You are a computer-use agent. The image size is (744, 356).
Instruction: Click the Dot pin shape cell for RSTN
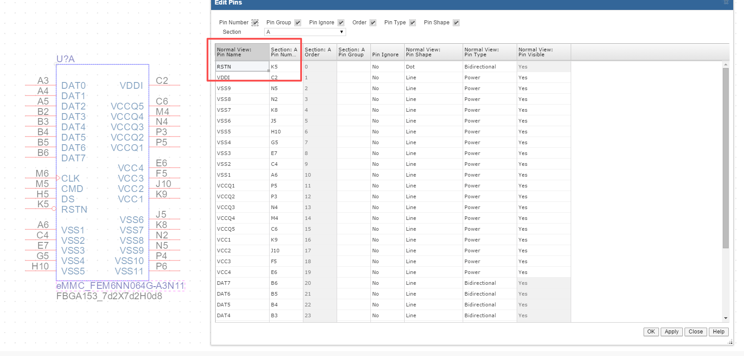[433, 67]
